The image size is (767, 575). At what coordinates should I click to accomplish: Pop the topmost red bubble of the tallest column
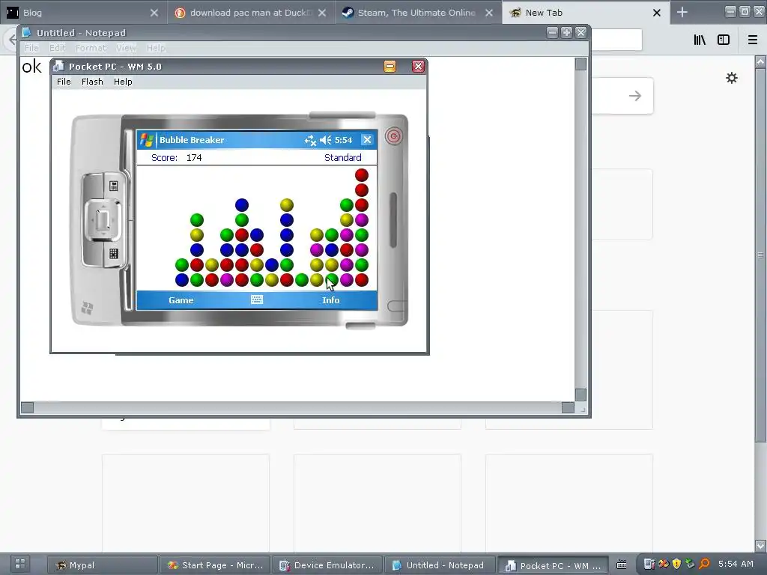(362, 175)
